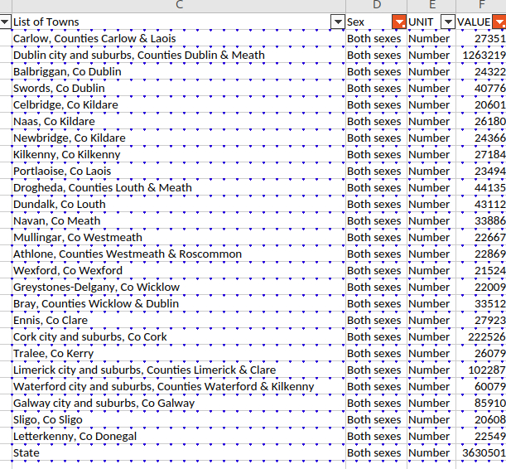Select column E header

(x=431, y=6)
